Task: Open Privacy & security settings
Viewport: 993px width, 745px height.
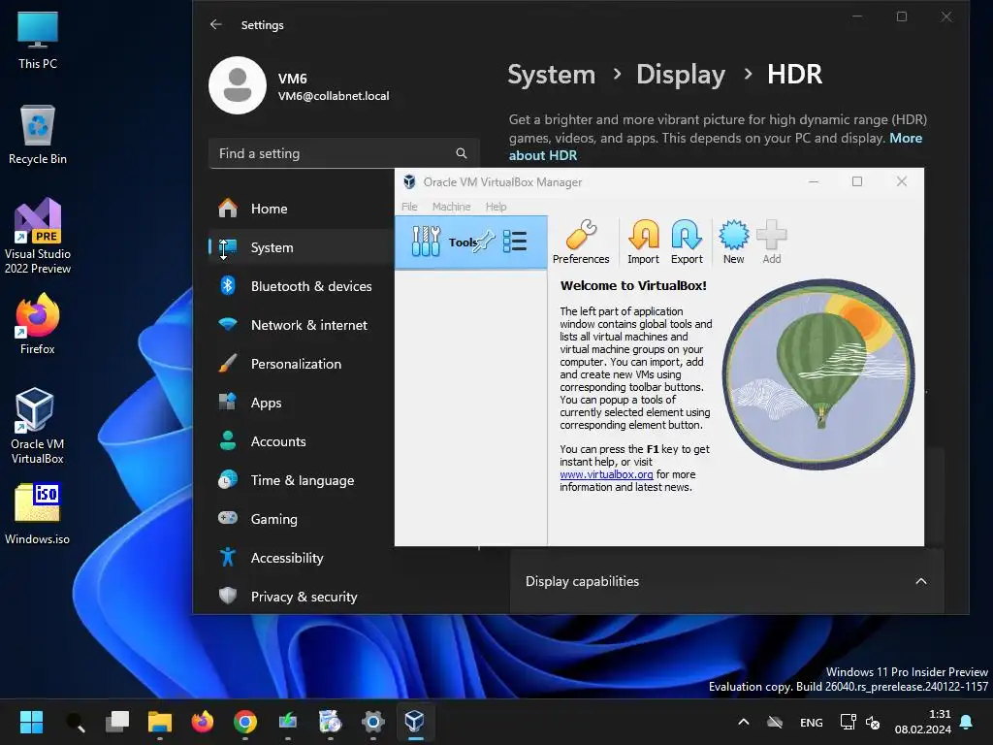Action: 301,597
